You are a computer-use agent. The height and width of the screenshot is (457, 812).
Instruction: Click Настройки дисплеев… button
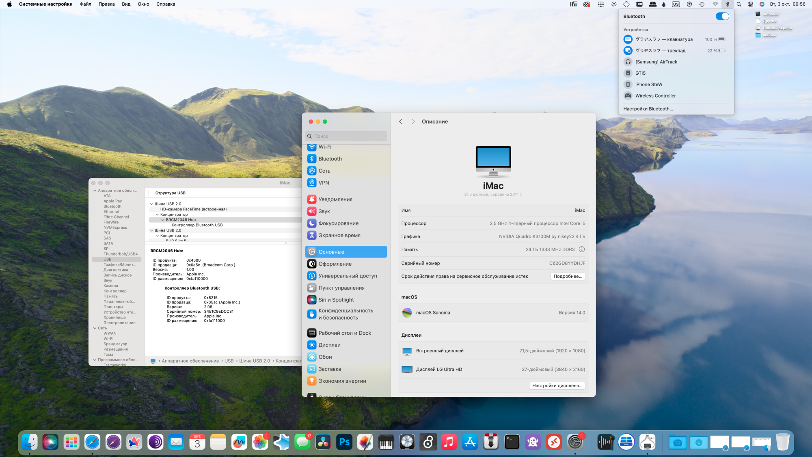[557, 386]
